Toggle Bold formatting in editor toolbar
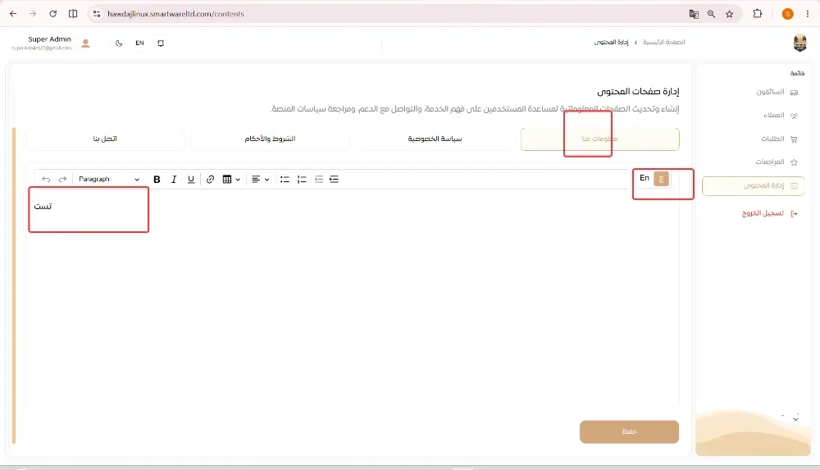 pyautogui.click(x=157, y=179)
